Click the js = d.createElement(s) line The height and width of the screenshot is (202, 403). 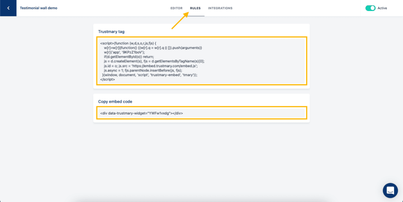[154, 61]
